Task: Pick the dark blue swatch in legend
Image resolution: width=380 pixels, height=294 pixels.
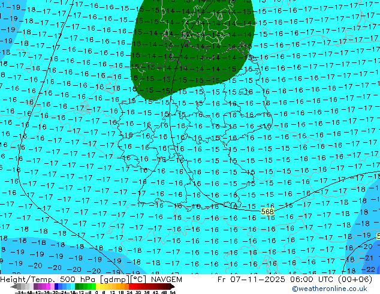Action: 56,286
